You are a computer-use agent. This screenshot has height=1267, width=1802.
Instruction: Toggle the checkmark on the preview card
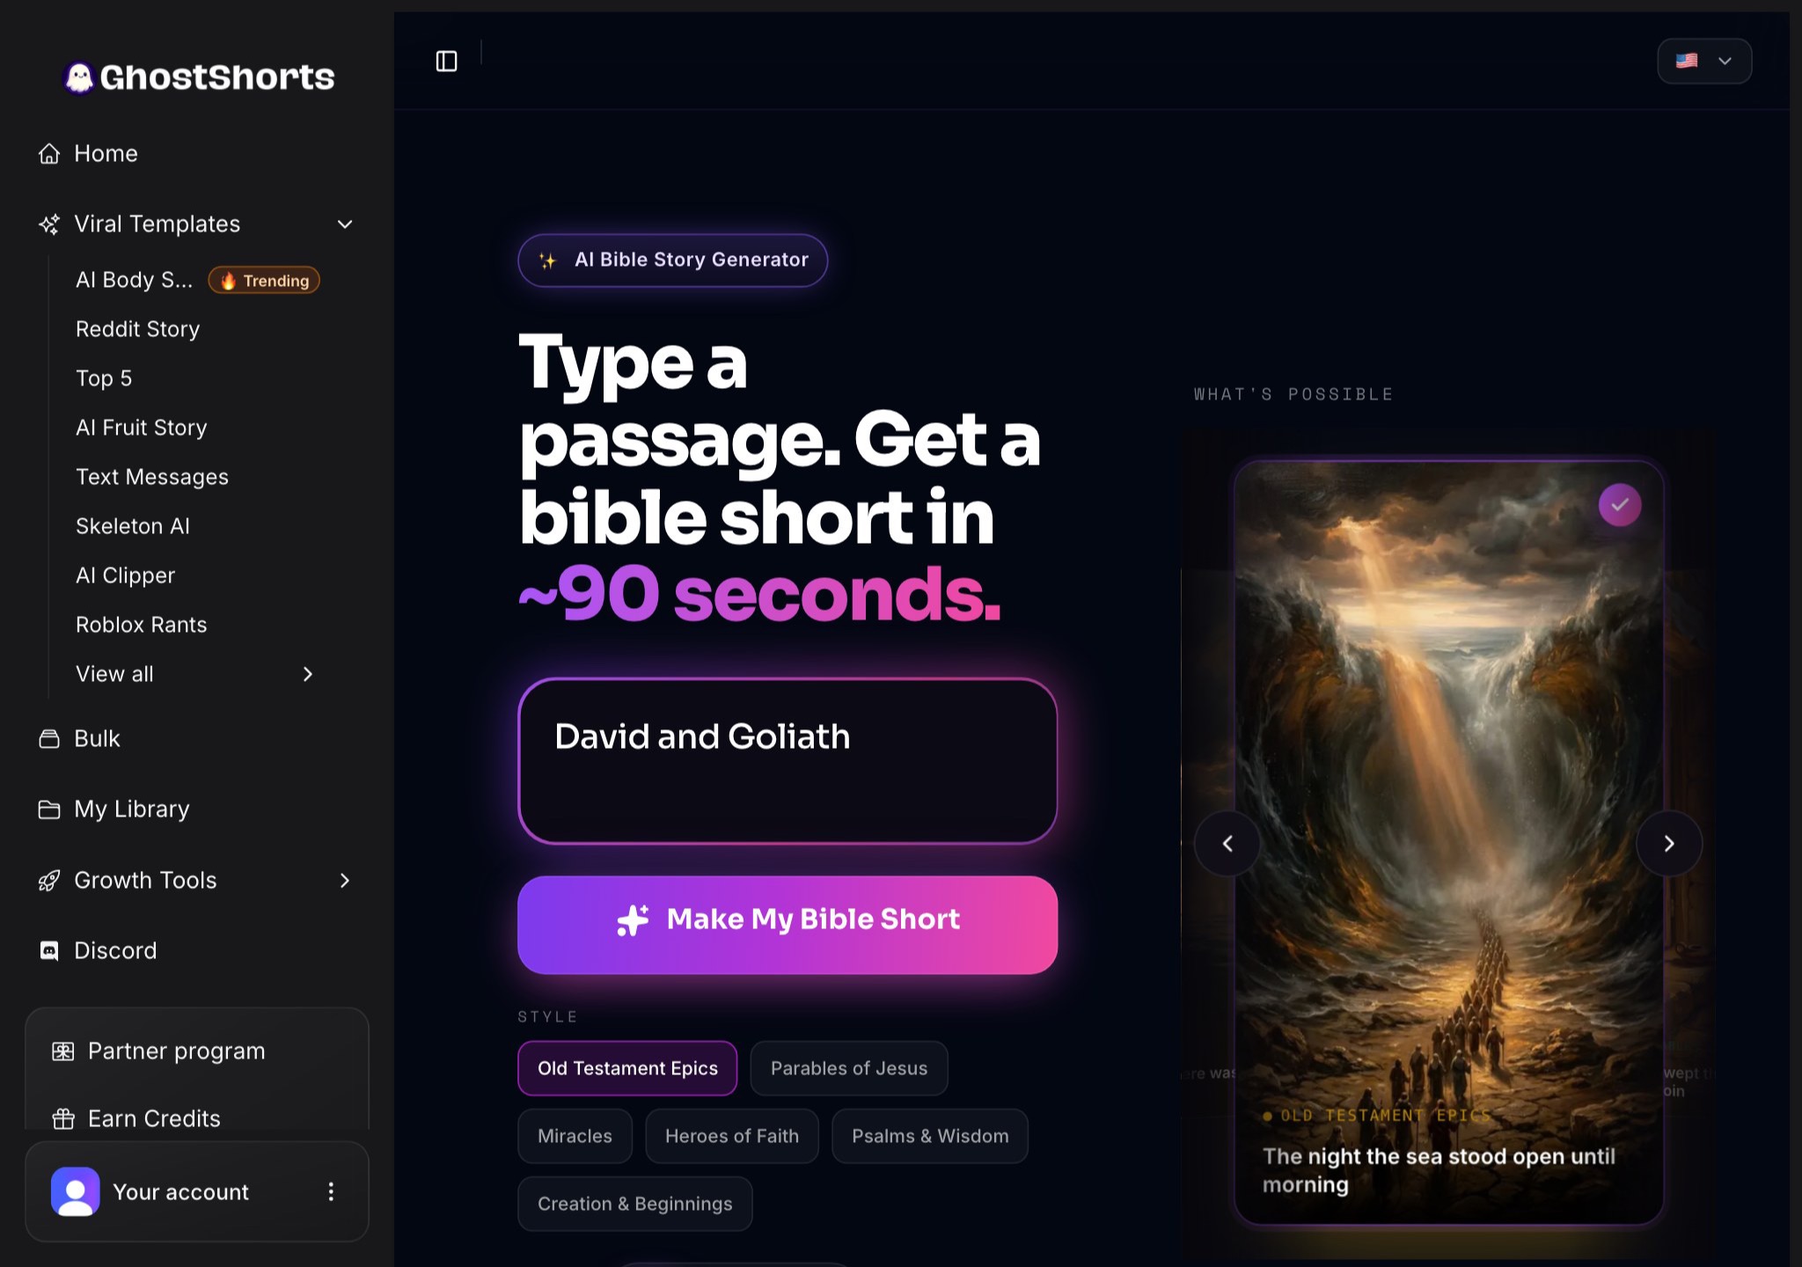[x=1620, y=505]
